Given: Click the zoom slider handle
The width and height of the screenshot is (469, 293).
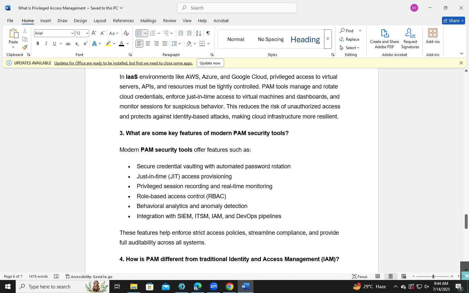Looking at the screenshot, I should click(433, 276).
